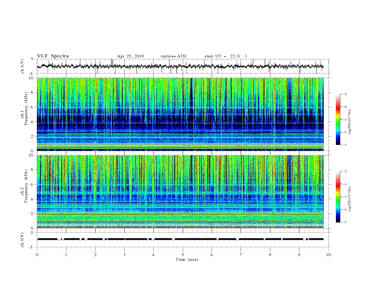
Task: Click time axis tick label "2"
Action: pyautogui.click(x=95, y=255)
